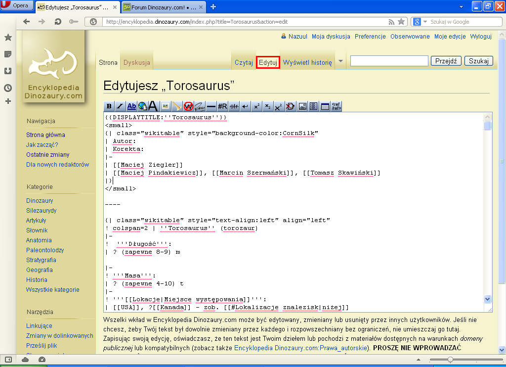The height and width of the screenshot is (367, 506).
Task: Toggle the Opera side panel button
Action: click(x=8, y=359)
